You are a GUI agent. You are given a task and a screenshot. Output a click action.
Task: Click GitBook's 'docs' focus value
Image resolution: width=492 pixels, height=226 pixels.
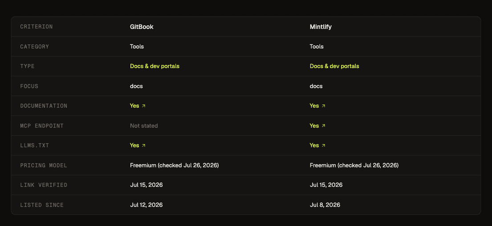pos(136,86)
